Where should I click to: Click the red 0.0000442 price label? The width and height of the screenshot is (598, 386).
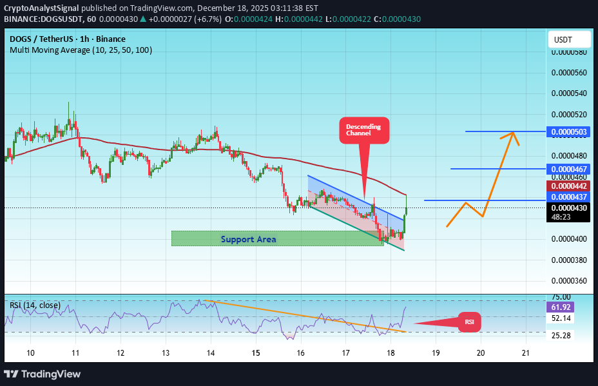point(568,186)
